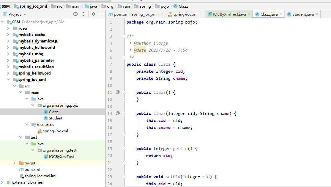The width and height of the screenshot is (331, 187).
Task: Click the External Libraries icon
Action: pyautogui.click(x=9, y=182)
